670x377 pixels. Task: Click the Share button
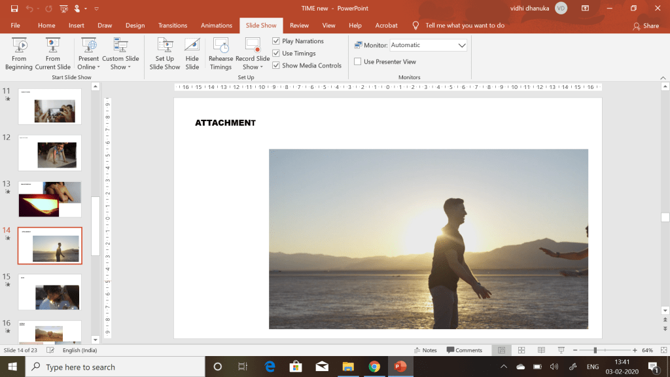click(x=646, y=26)
